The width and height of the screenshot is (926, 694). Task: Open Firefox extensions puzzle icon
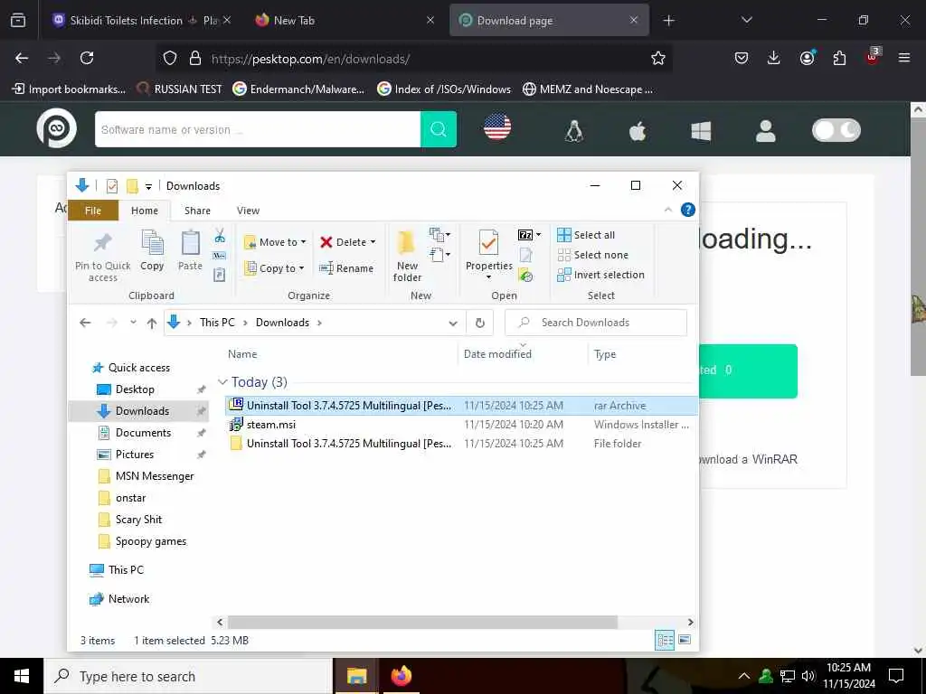pos(839,58)
